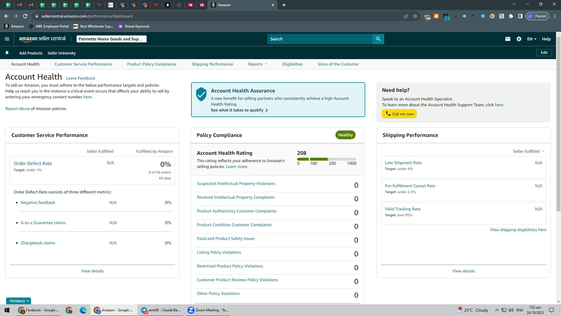Go back with the browser back arrow
This screenshot has height=316, width=561.
[6, 16]
